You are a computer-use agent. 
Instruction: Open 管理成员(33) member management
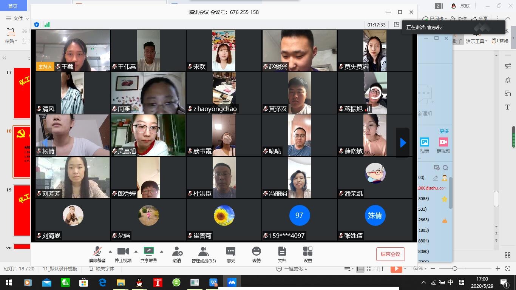[x=204, y=255]
